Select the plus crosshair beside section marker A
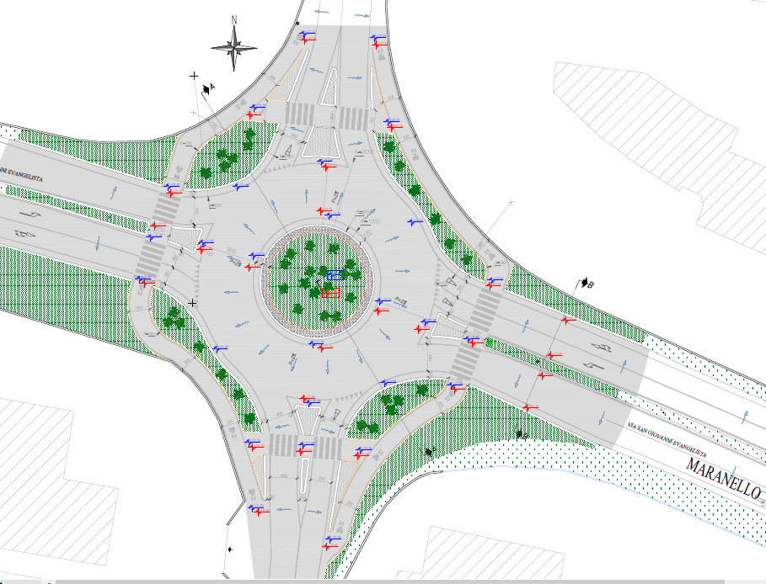Screen dimensions: 766x584 [x=194, y=77]
